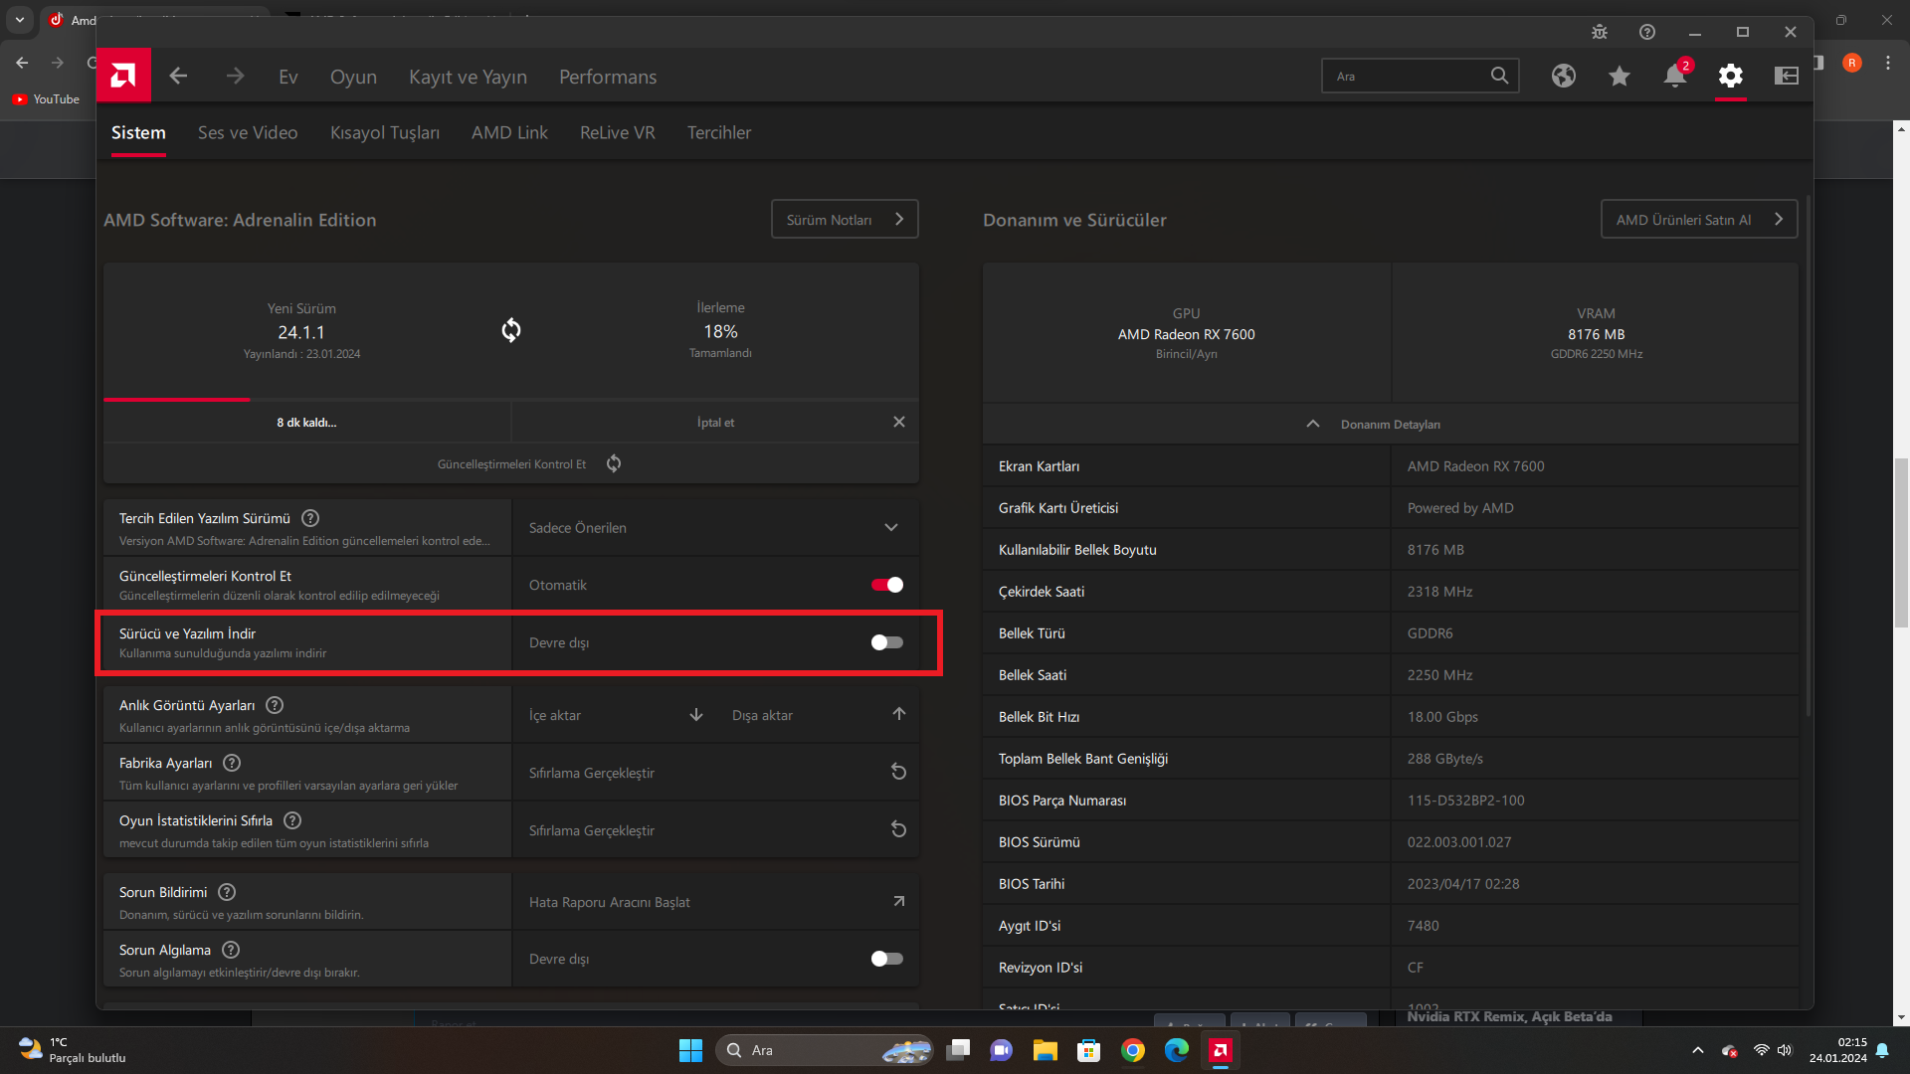Show help for Sorun Algılama

click(x=231, y=950)
